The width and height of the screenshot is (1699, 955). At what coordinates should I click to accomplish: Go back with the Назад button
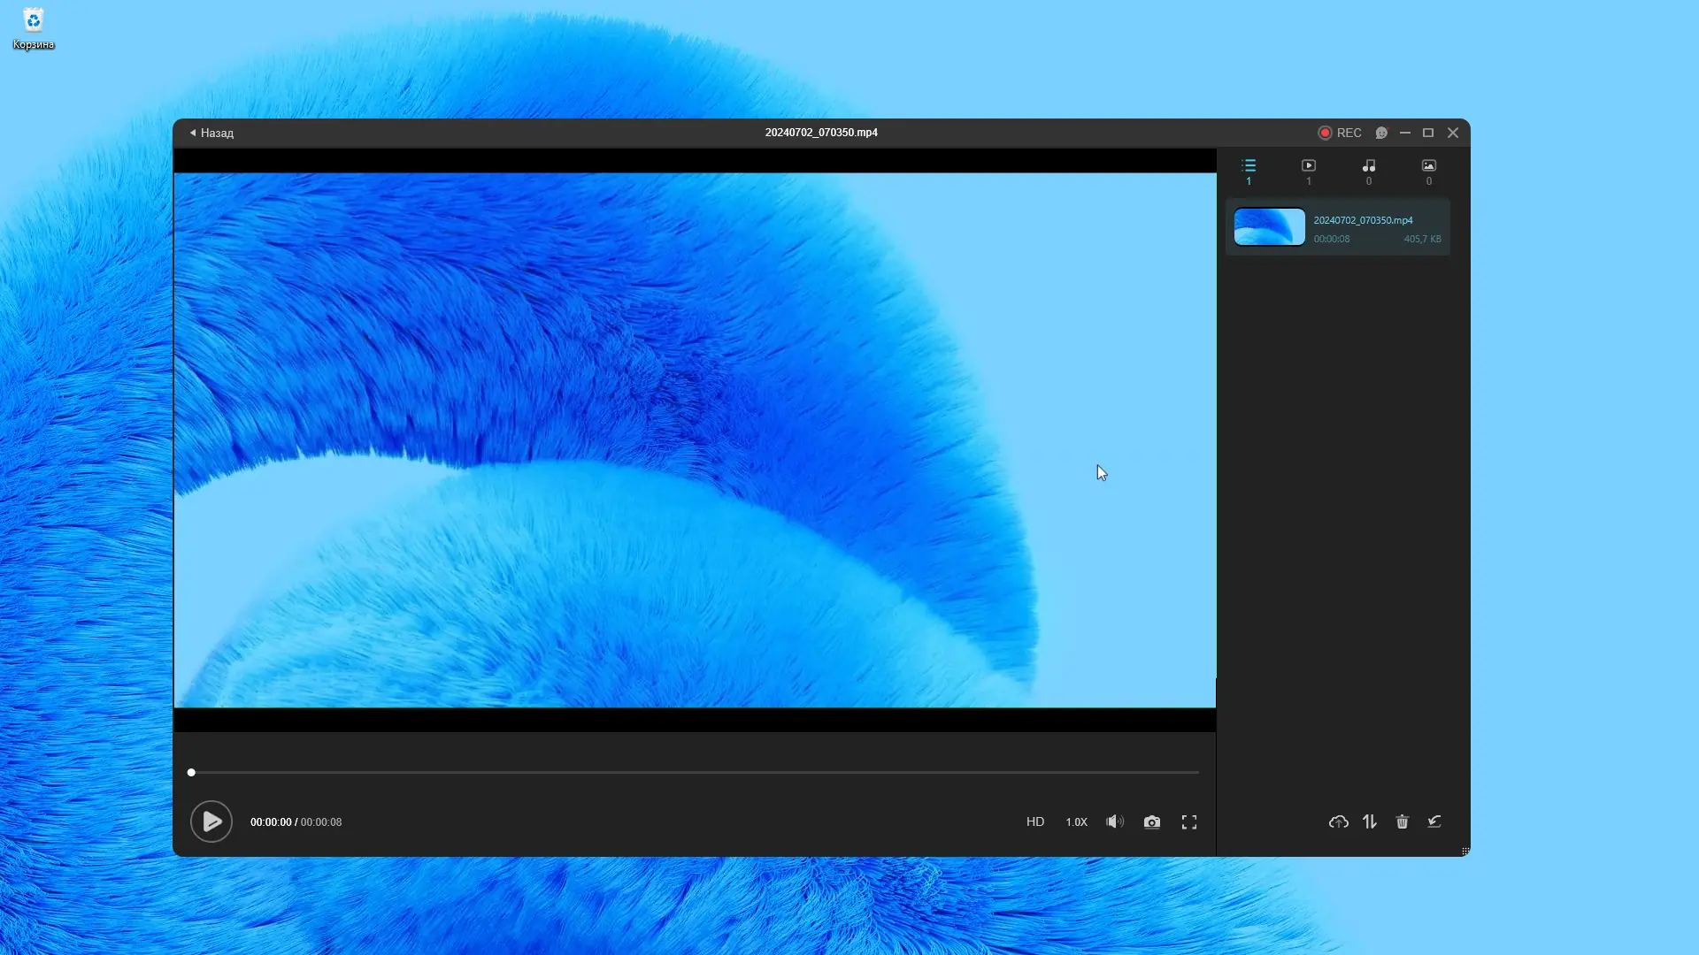[x=211, y=133]
